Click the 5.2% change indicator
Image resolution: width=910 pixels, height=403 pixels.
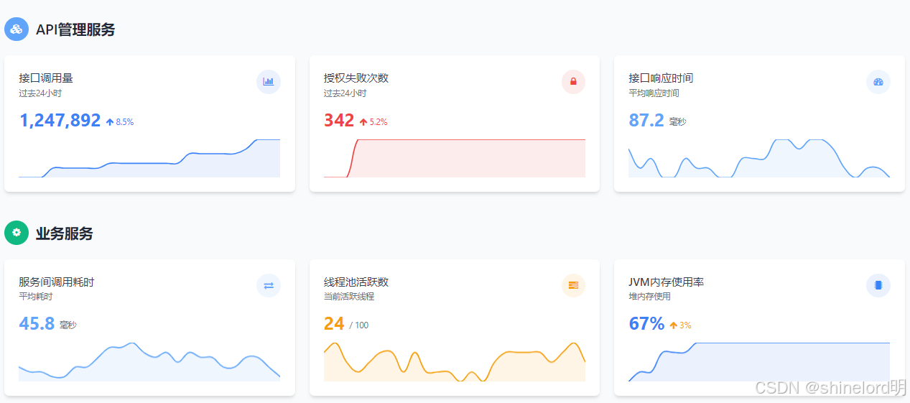373,122
